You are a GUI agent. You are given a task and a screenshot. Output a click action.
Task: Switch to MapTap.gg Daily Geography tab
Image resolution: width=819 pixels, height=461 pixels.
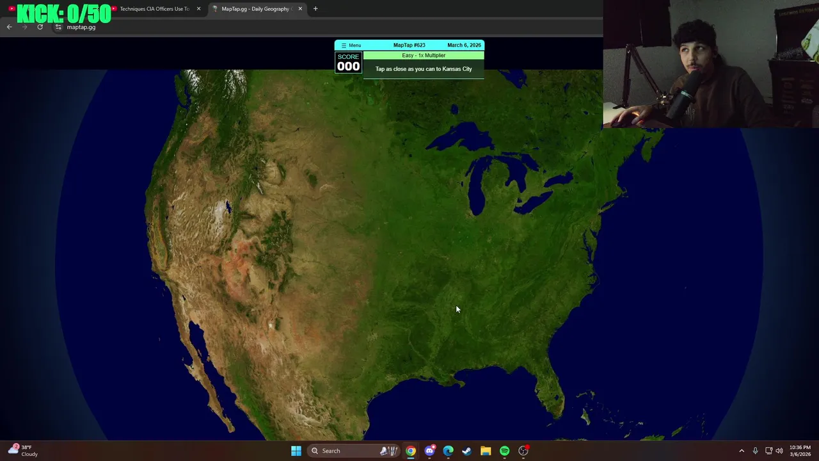256,9
